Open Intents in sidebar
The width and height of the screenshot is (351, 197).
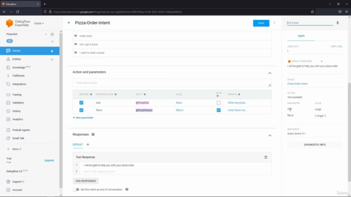pos(16,51)
